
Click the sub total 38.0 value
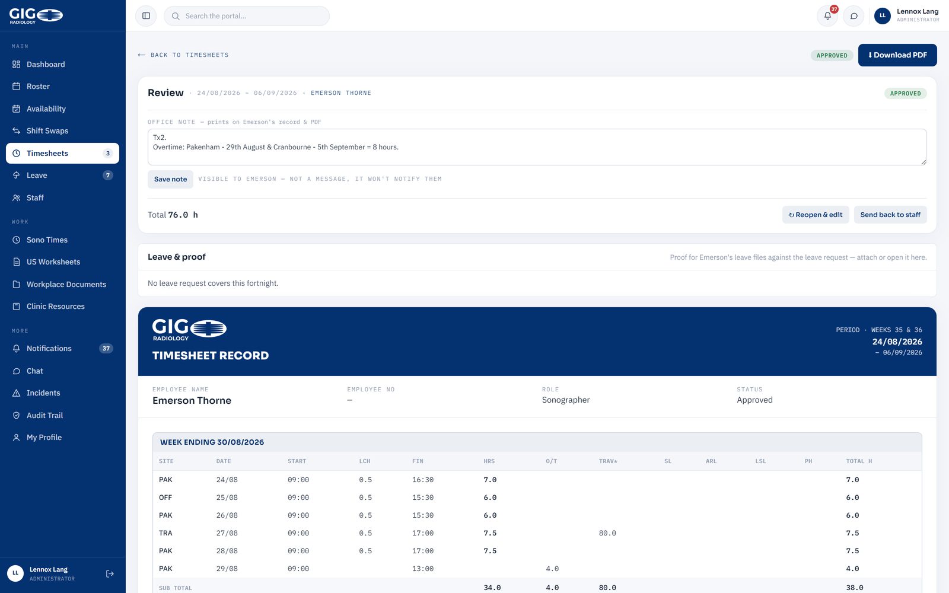pos(855,588)
